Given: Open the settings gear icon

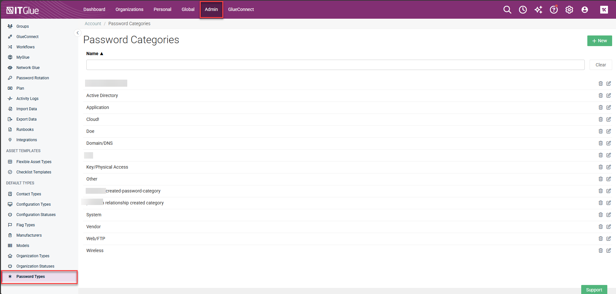Looking at the screenshot, I should (x=569, y=10).
